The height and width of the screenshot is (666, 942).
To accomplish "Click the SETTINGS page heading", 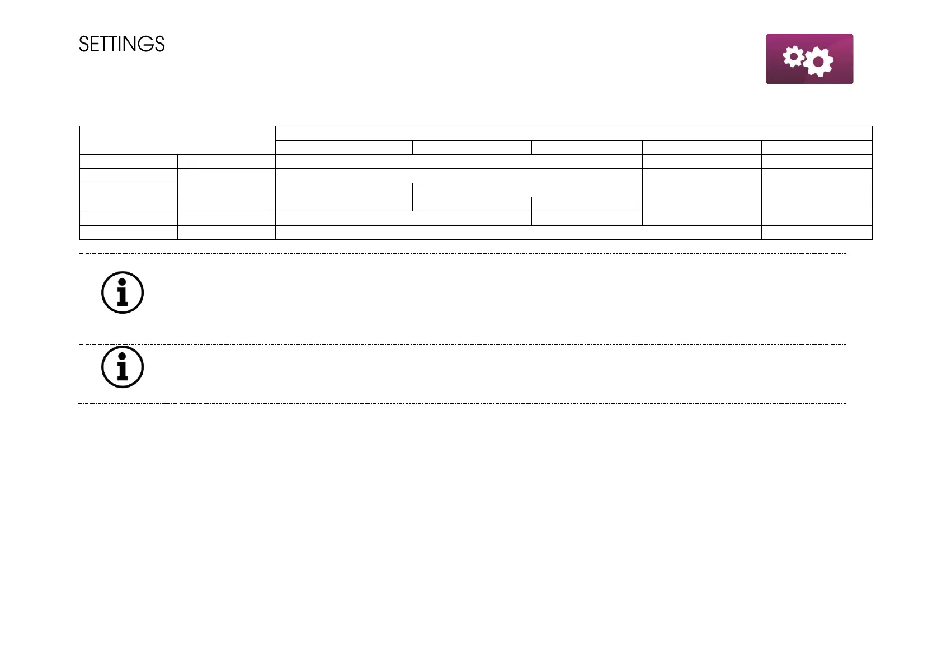I will [x=122, y=45].
